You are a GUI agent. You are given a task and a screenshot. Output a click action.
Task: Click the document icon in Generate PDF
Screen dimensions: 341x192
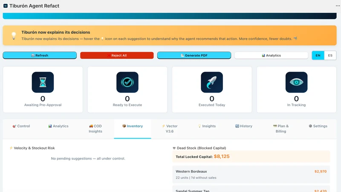point(182,55)
